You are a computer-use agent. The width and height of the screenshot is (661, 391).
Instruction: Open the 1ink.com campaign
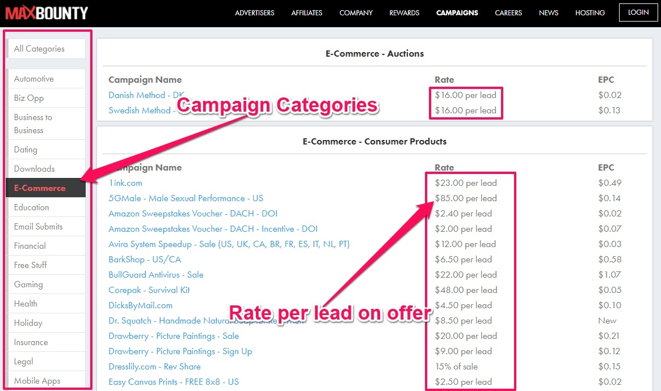125,183
